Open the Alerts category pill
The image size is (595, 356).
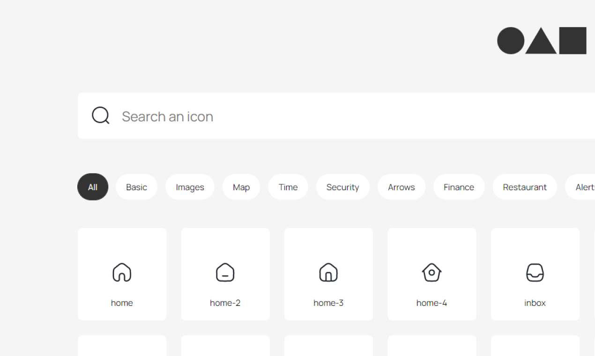(581, 187)
